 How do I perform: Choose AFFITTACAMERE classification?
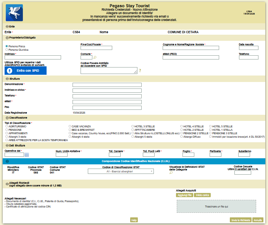pyautogui.click(x=132, y=130)
